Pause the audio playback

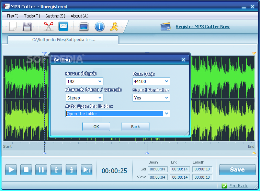[x=41, y=170]
